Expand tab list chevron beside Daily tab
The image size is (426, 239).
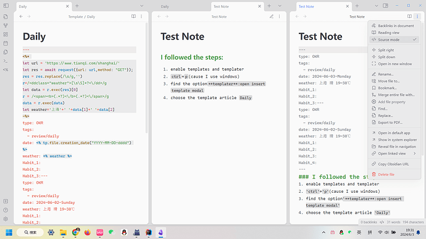point(141,6)
